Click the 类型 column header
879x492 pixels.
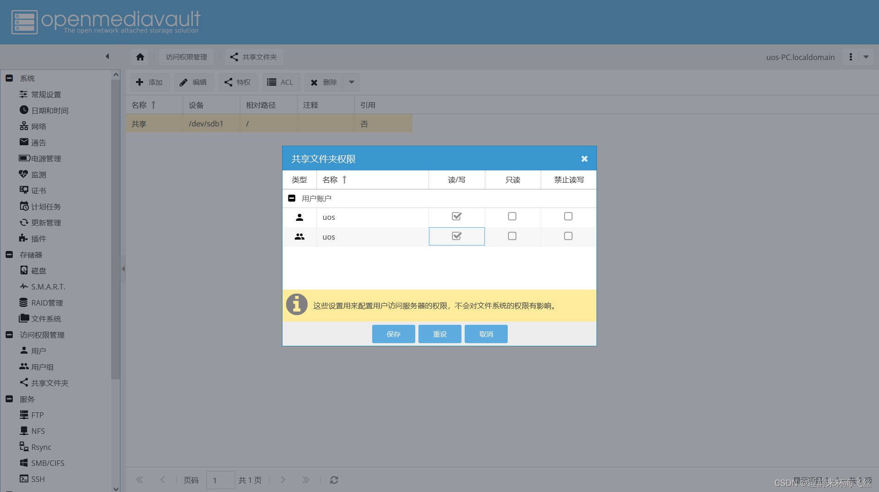pyautogui.click(x=299, y=180)
